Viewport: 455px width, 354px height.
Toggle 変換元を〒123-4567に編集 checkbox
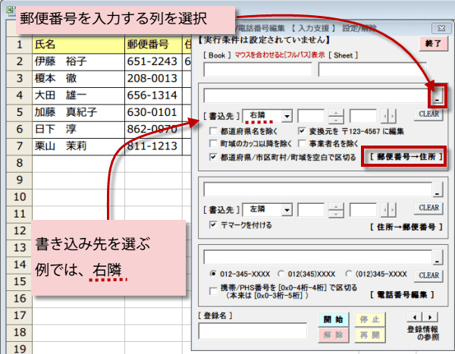302,131
